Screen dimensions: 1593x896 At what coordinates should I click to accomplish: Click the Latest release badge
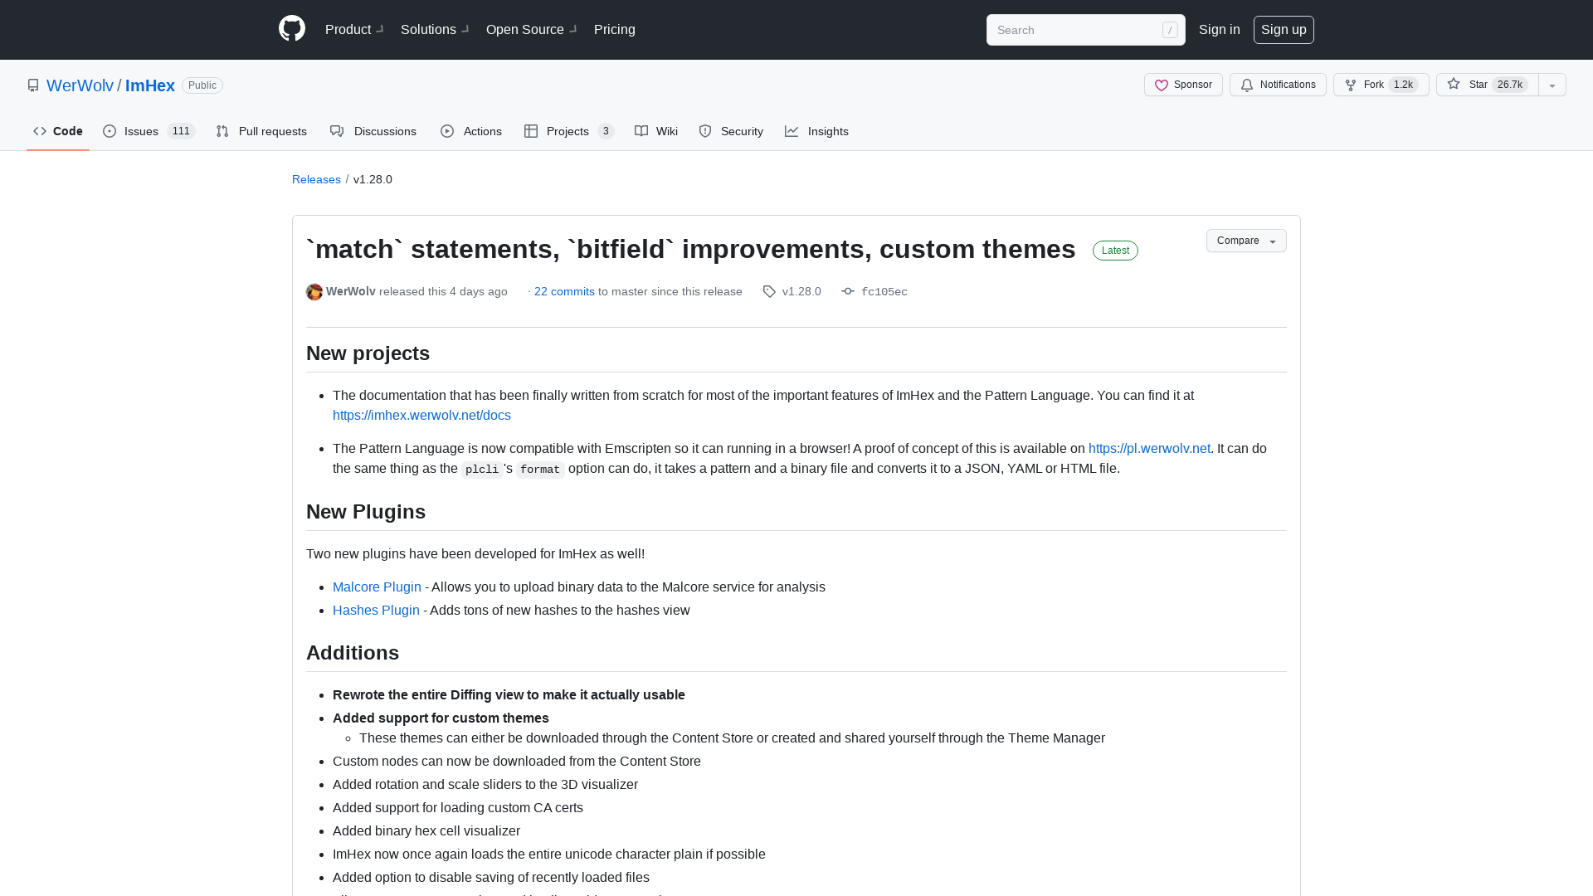tap(1115, 251)
